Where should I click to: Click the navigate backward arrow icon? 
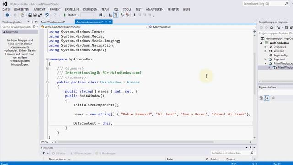[7, 15]
